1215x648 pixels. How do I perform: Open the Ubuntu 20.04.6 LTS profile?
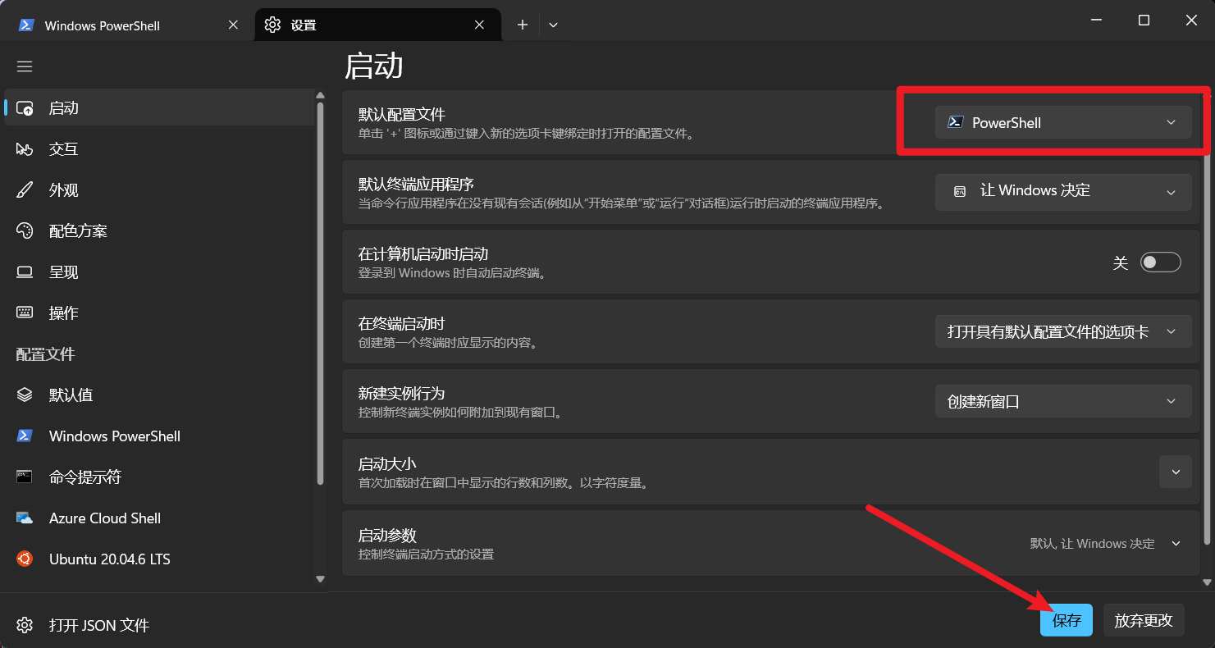[x=160, y=559]
